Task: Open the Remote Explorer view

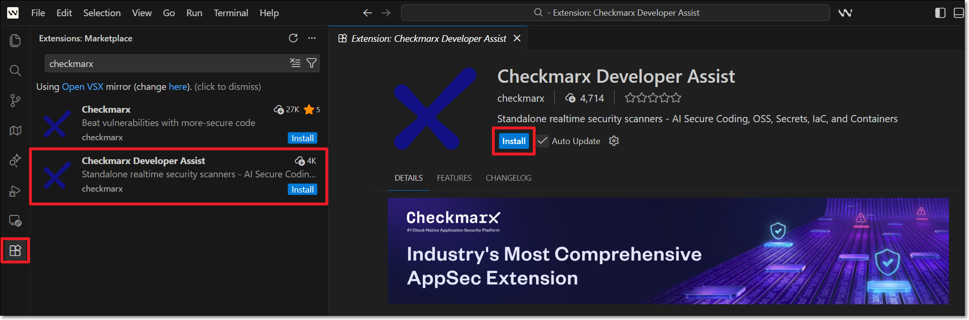Action: [15, 221]
